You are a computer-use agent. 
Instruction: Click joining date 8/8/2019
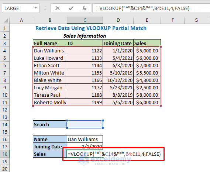point(118,95)
